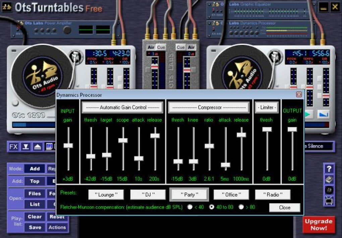Click the OUTPUT gain slider handle

(292, 129)
